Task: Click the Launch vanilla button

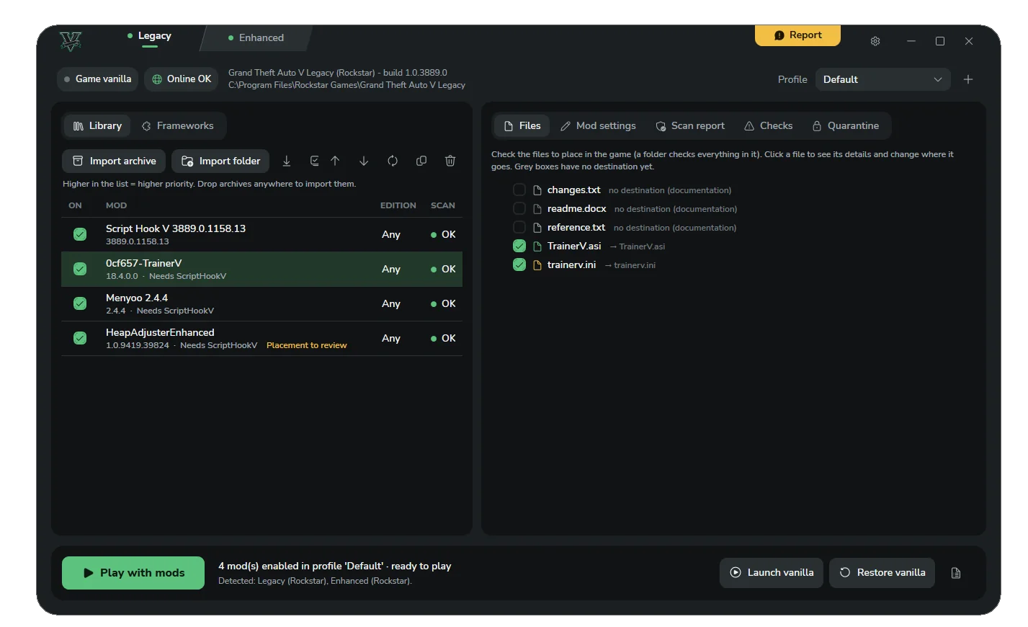Action: tap(772, 573)
